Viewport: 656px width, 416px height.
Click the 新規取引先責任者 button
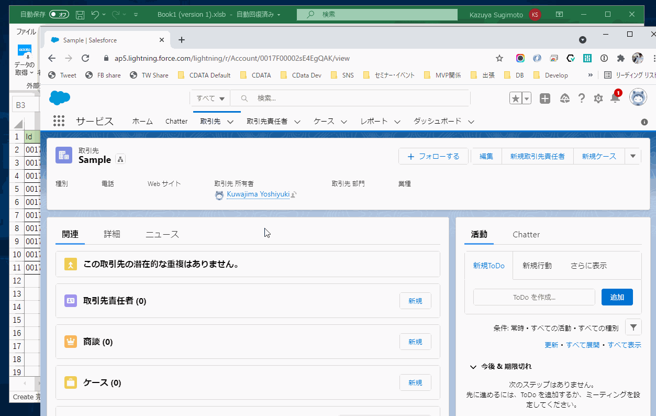(538, 156)
